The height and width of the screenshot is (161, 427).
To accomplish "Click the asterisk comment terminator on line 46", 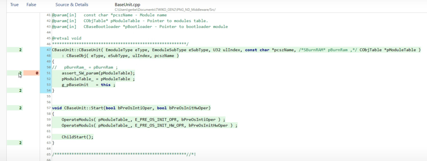I will (x=120, y=44).
